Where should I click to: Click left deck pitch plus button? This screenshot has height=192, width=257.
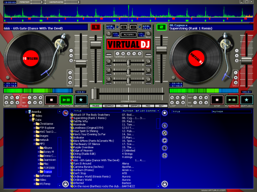[71, 55]
